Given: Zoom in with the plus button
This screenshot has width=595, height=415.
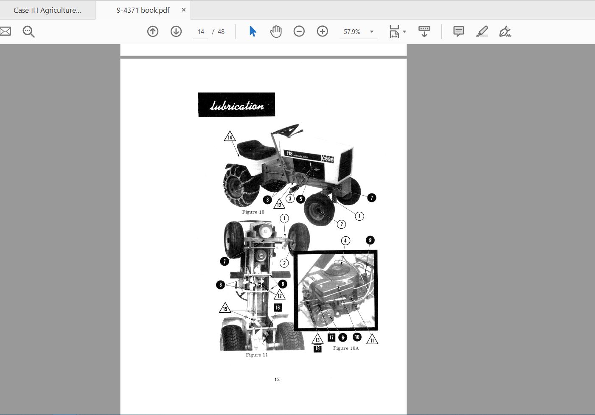Looking at the screenshot, I should (x=323, y=31).
